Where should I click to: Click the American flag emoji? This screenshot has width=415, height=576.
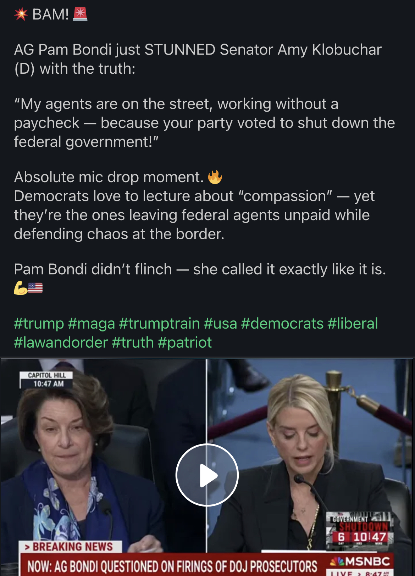35,288
